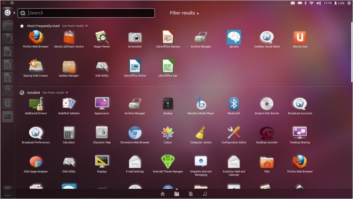The height and width of the screenshot is (199, 353).
Task: Open Configuration Editor
Action: tap(234, 133)
